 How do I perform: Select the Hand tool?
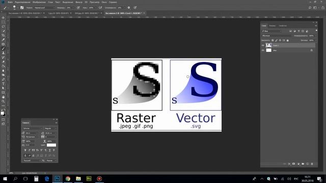(3, 97)
